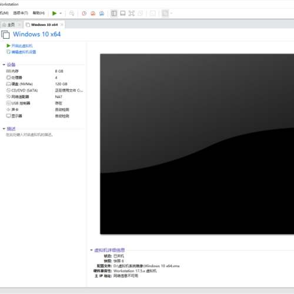Click the green power-on play icon in the toolbar
Viewport: 294px width, 294px height.
coord(54,14)
